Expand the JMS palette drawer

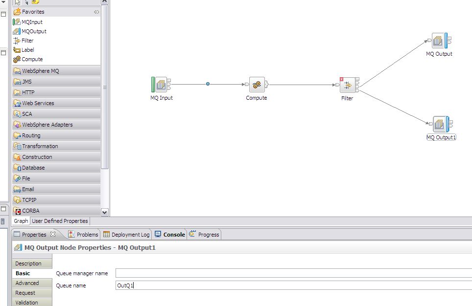pos(56,82)
